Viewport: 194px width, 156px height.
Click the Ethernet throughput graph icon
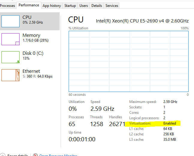10,75
